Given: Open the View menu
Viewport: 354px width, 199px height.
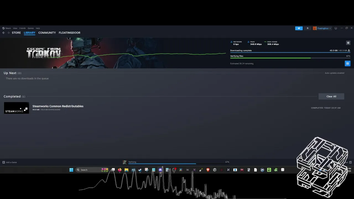Looking at the screenshot, I should 15,28.
